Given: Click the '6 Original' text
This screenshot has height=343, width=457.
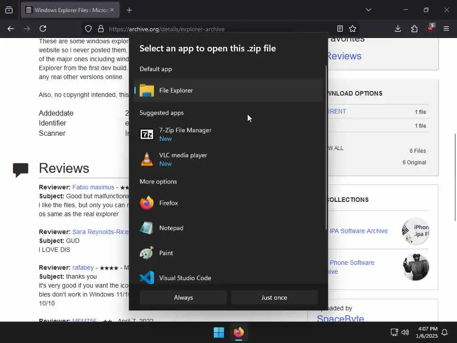Looking at the screenshot, I should [414, 163].
